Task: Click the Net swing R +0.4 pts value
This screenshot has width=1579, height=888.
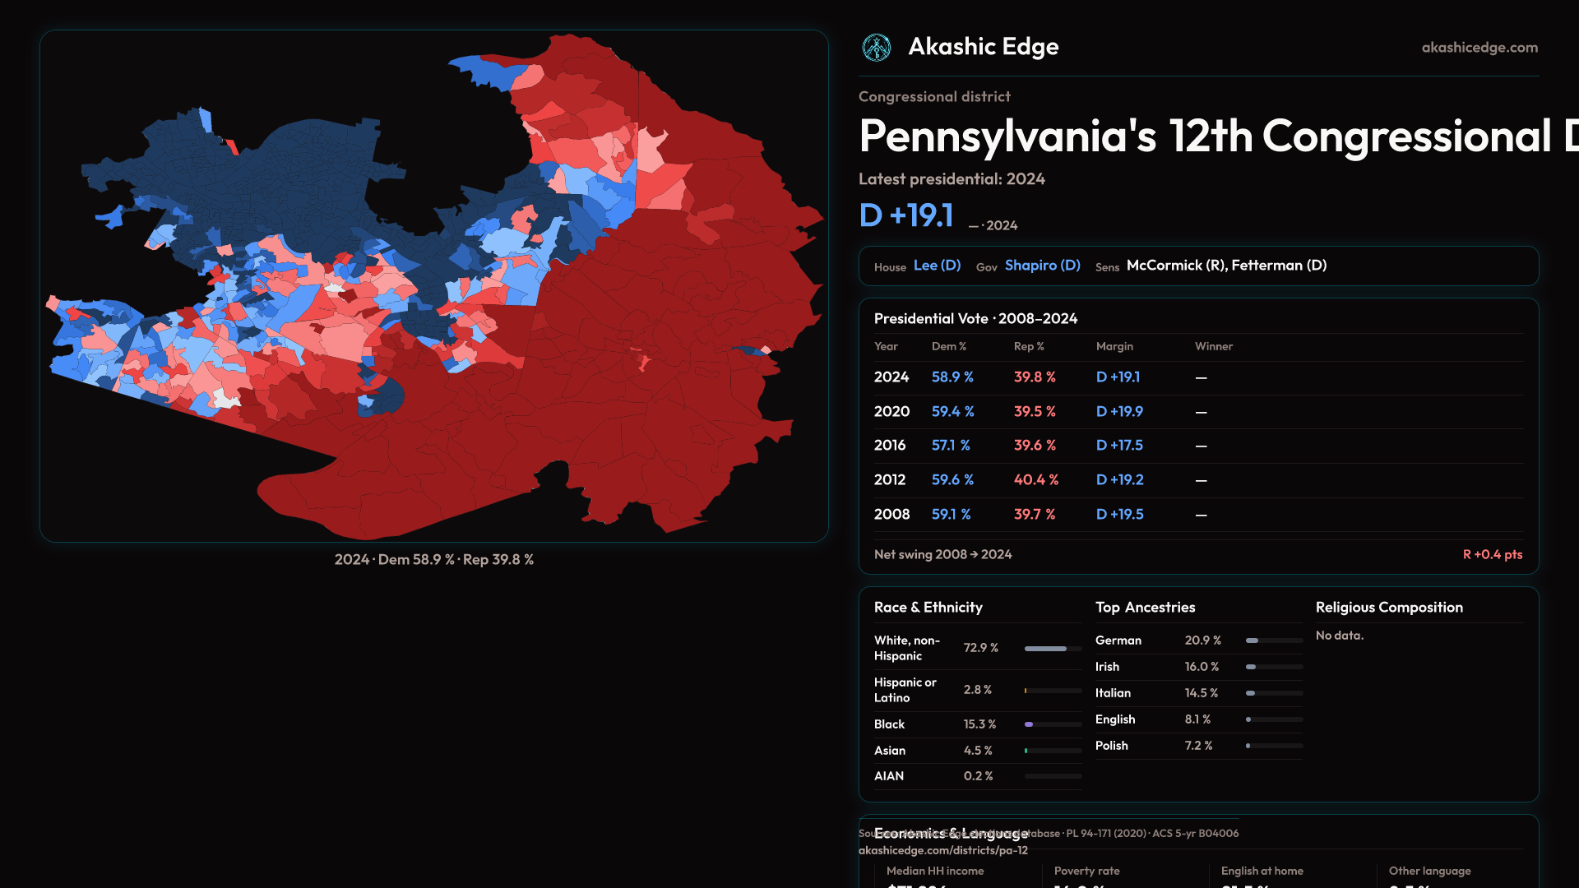Action: coord(1491,555)
